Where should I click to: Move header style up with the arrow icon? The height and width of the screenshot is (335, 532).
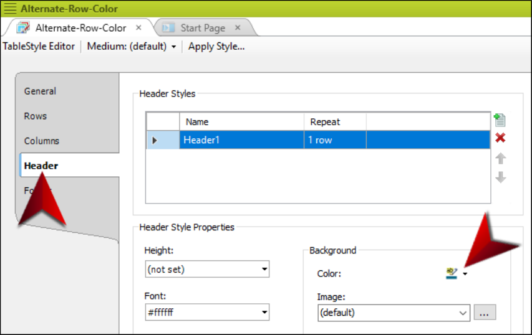[x=500, y=158]
